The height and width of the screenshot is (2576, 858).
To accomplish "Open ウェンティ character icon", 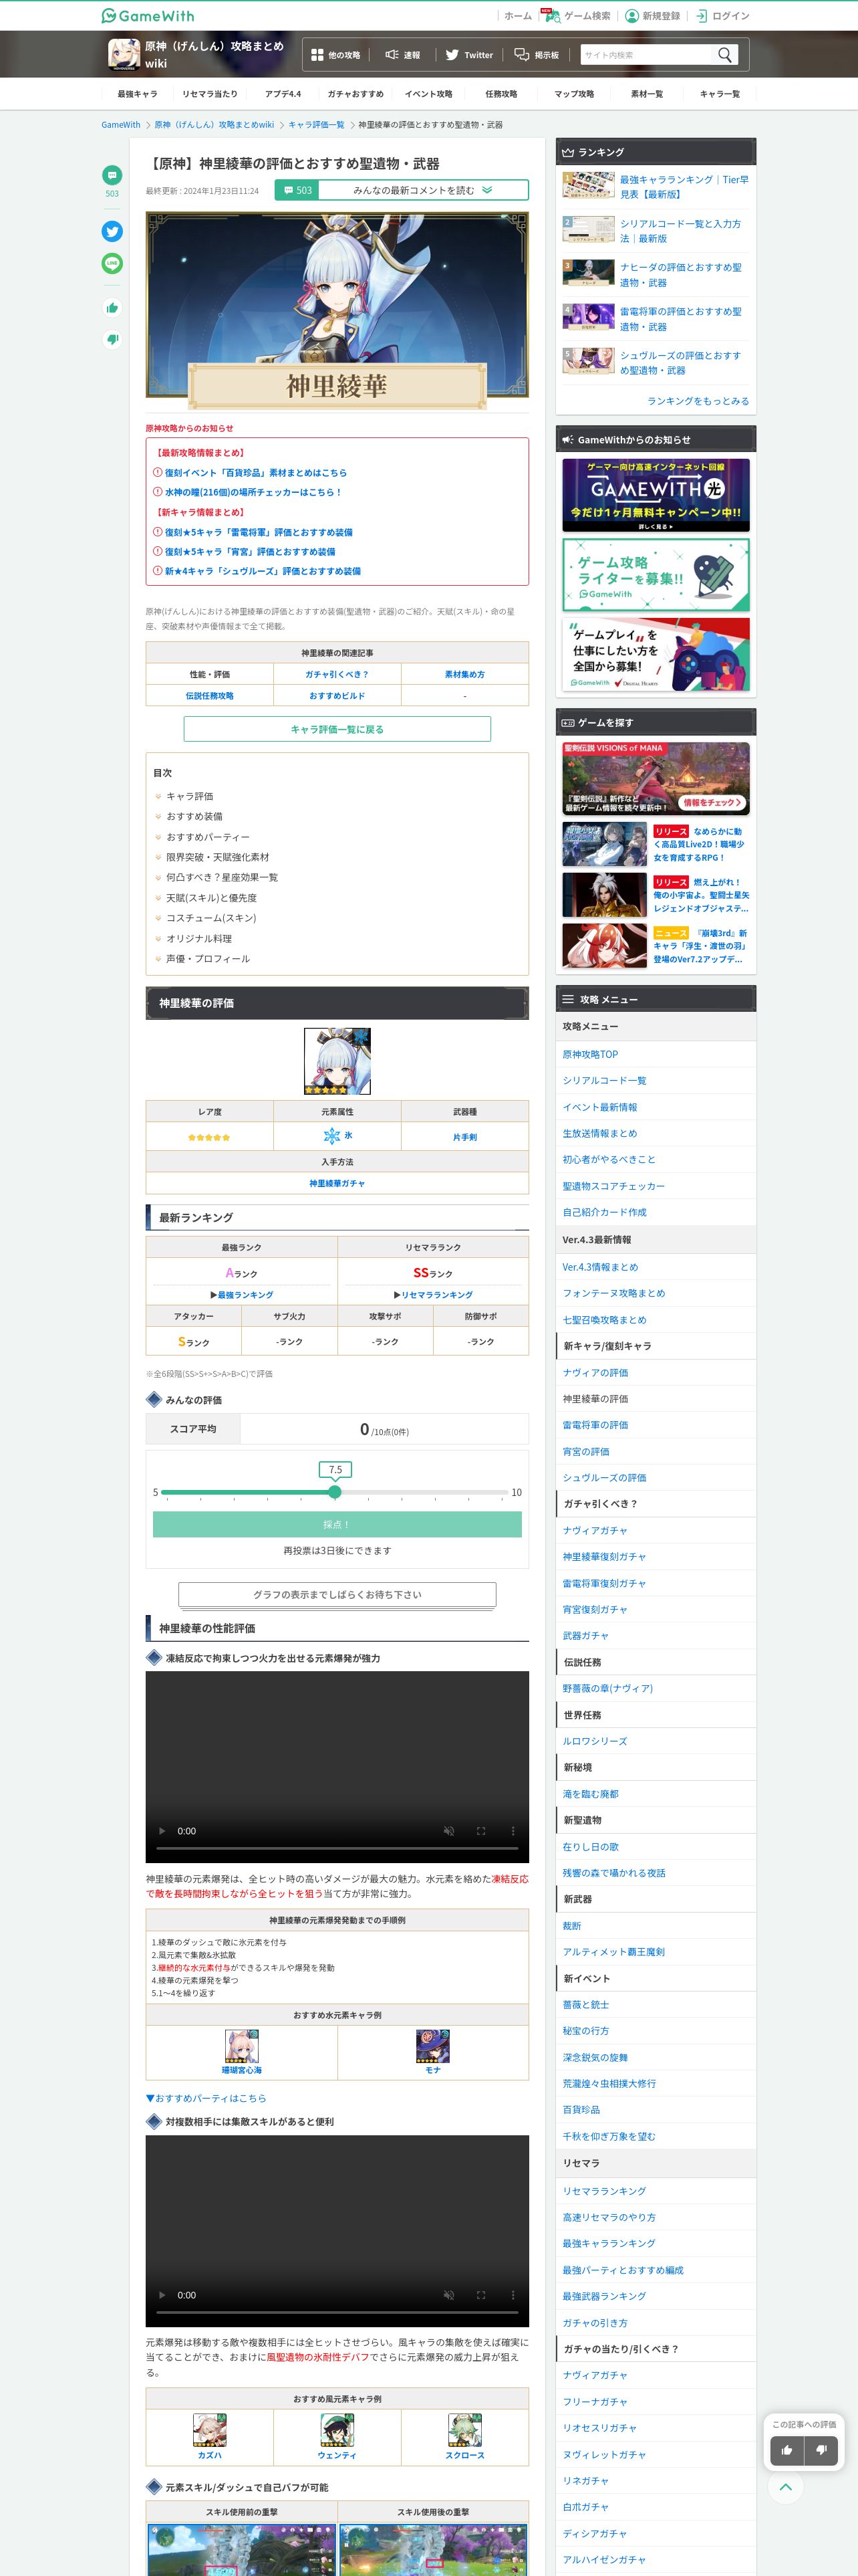I will [x=337, y=2429].
